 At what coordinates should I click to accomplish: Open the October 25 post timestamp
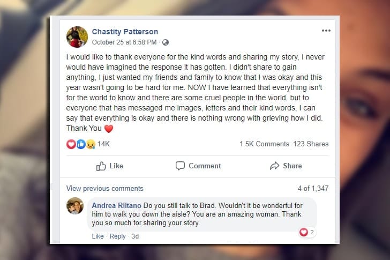(124, 42)
